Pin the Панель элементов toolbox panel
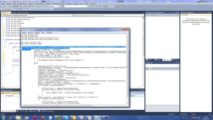Image resolution: width=213 pixels, height=120 pixels. [x=209, y=13]
